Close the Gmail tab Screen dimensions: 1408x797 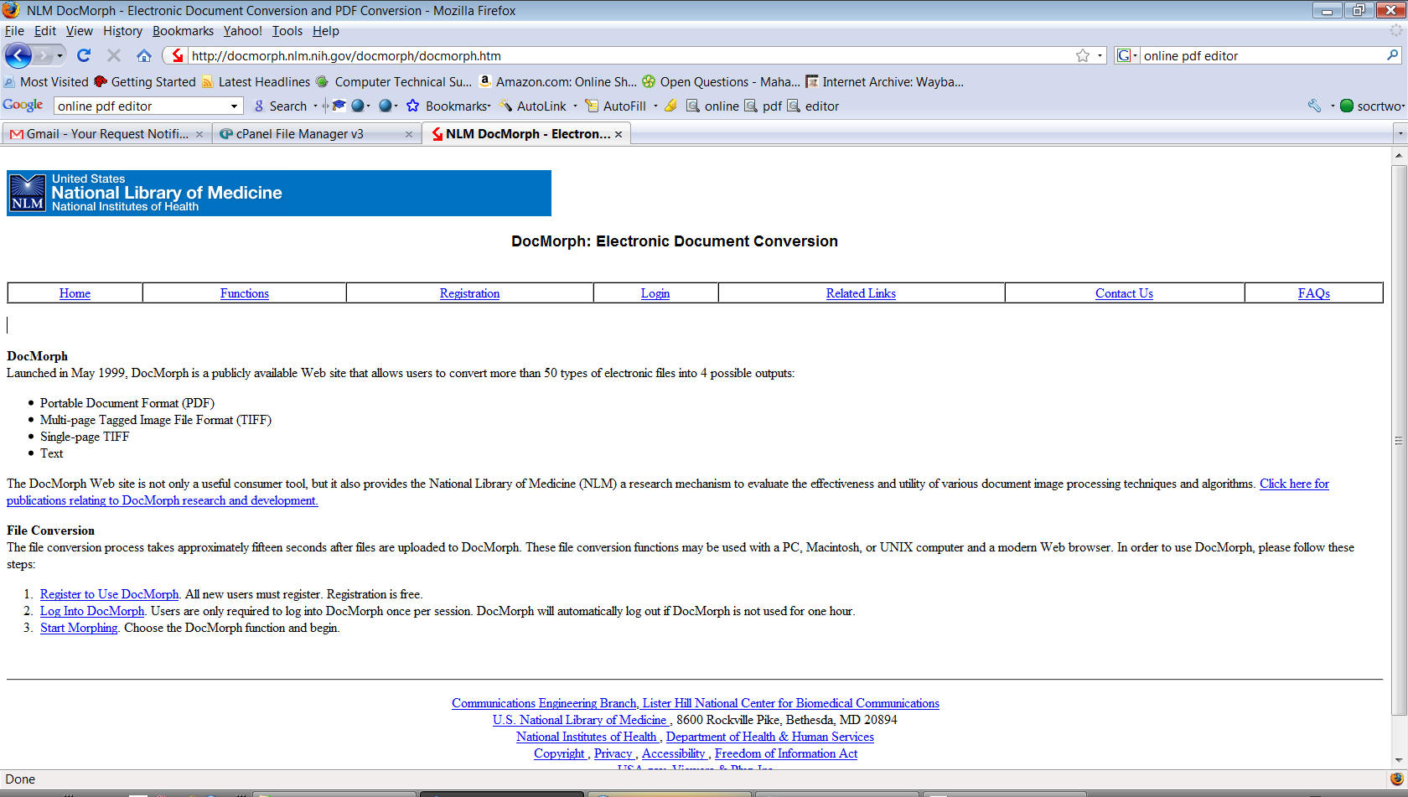(x=199, y=134)
